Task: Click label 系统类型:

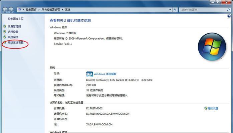Action: (x=59, y=90)
